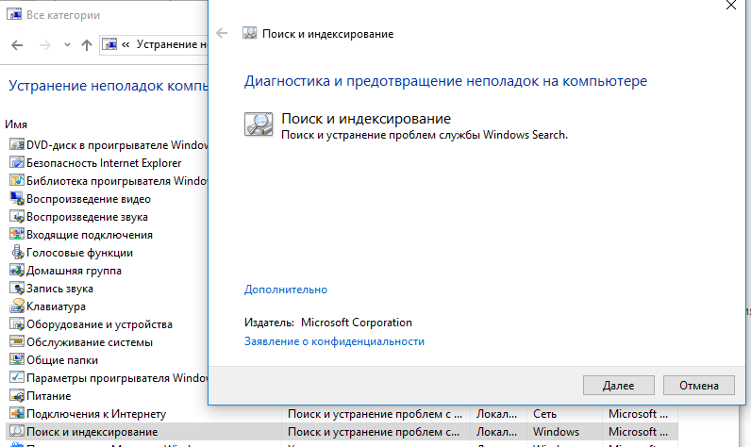Go forward in the explorer window
Image resolution: width=751 pixels, height=447 pixels.
[x=45, y=45]
